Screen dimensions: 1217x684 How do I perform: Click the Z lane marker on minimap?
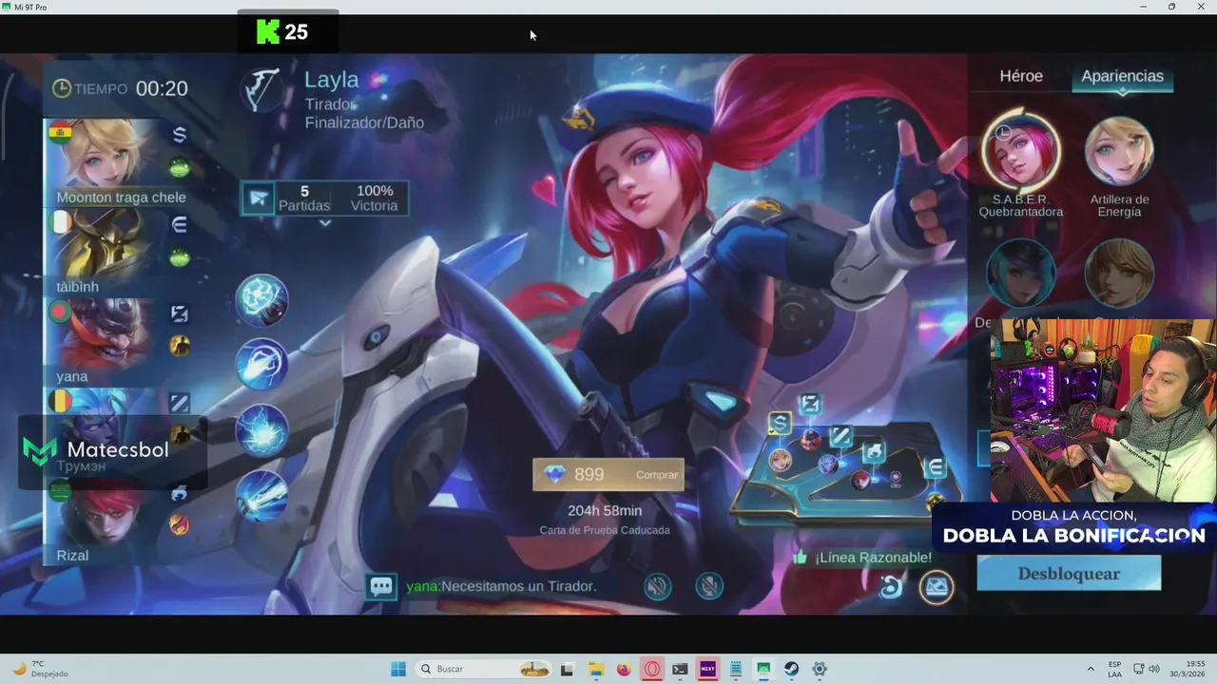810,406
